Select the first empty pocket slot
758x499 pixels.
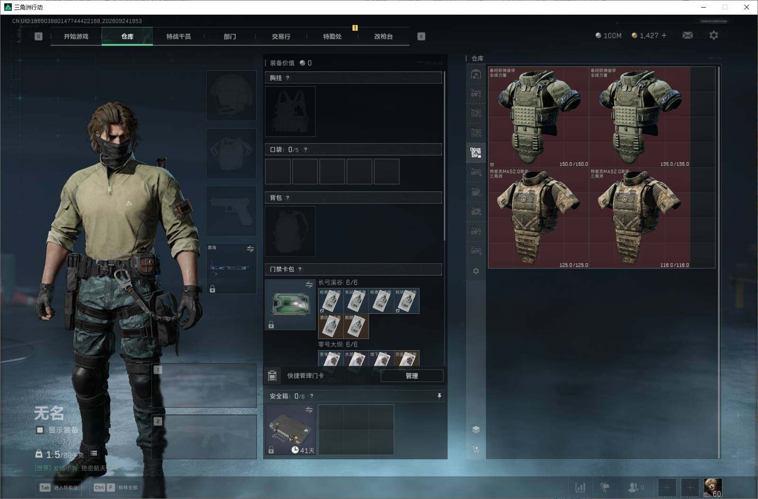click(x=278, y=172)
